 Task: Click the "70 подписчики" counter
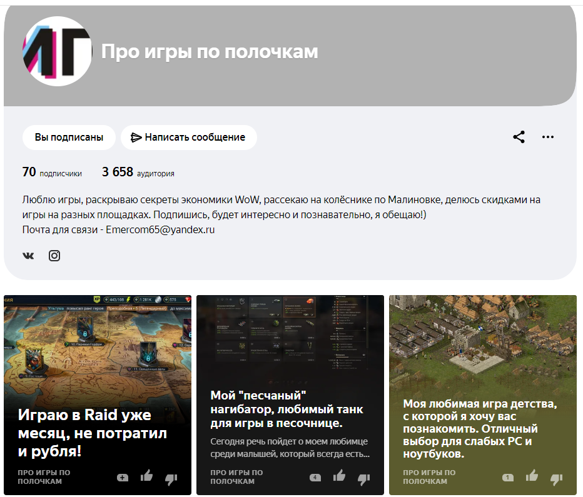pyautogui.click(x=52, y=172)
